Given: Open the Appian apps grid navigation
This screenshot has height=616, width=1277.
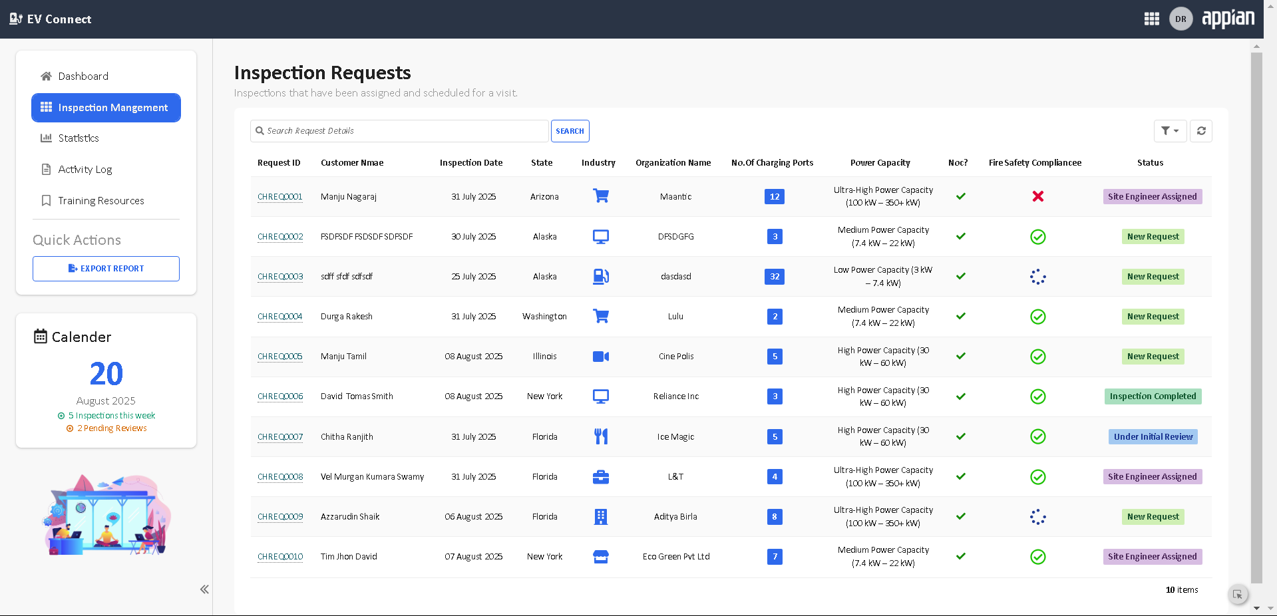Looking at the screenshot, I should [x=1151, y=19].
